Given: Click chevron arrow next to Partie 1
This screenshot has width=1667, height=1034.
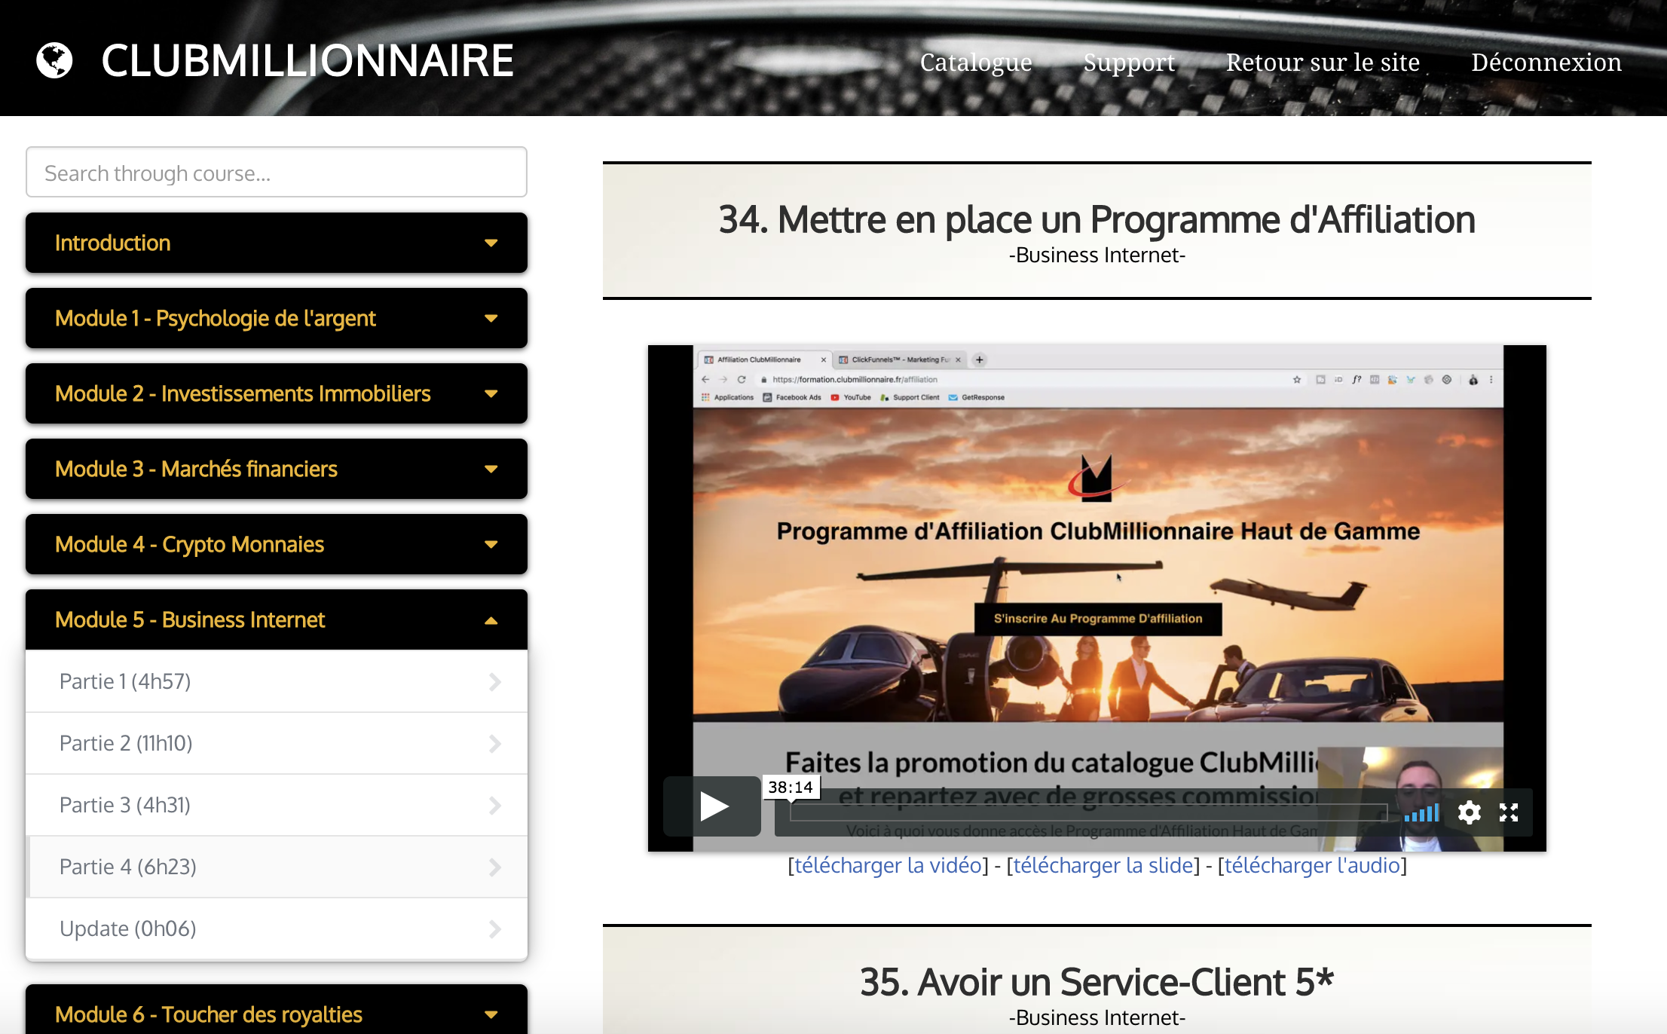Looking at the screenshot, I should pyautogui.click(x=494, y=681).
